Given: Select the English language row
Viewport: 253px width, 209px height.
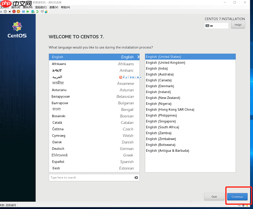Looking at the screenshot, I should pos(94,57).
